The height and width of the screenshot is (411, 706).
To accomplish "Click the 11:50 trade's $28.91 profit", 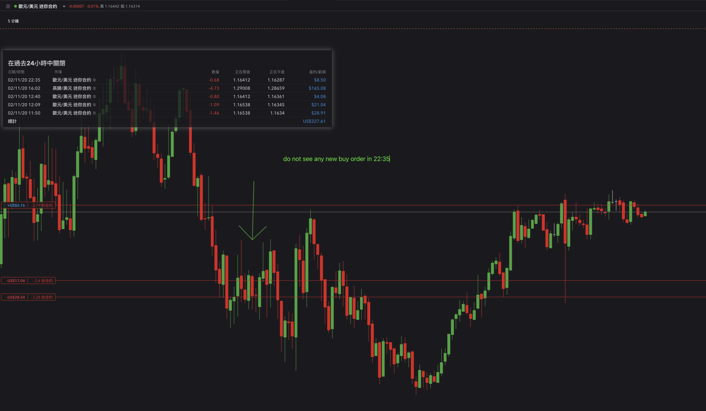I will 318,113.
